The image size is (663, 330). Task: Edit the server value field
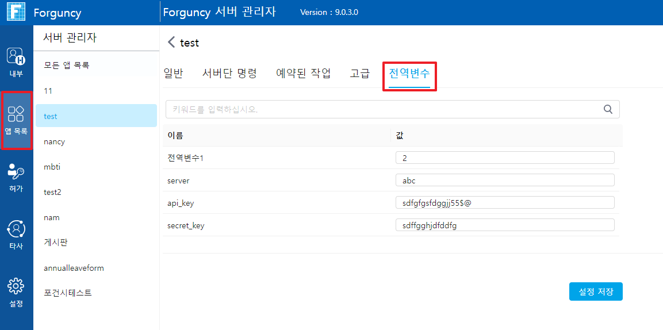pyautogui.click(x=505, y=180)
